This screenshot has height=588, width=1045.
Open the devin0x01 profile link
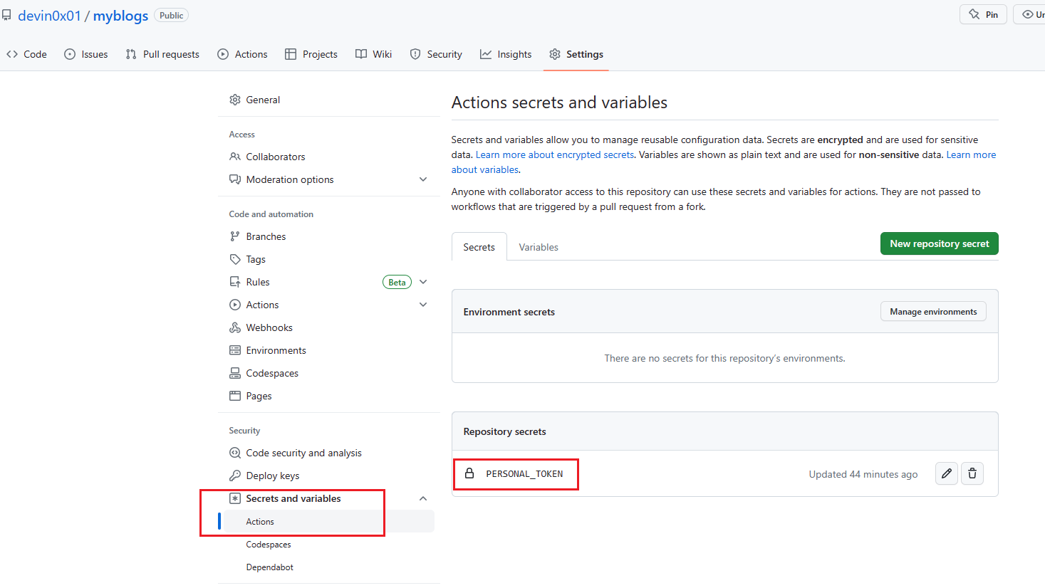(50, 15)
